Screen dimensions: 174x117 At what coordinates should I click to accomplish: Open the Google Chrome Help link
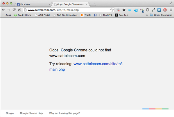[31, 113]
